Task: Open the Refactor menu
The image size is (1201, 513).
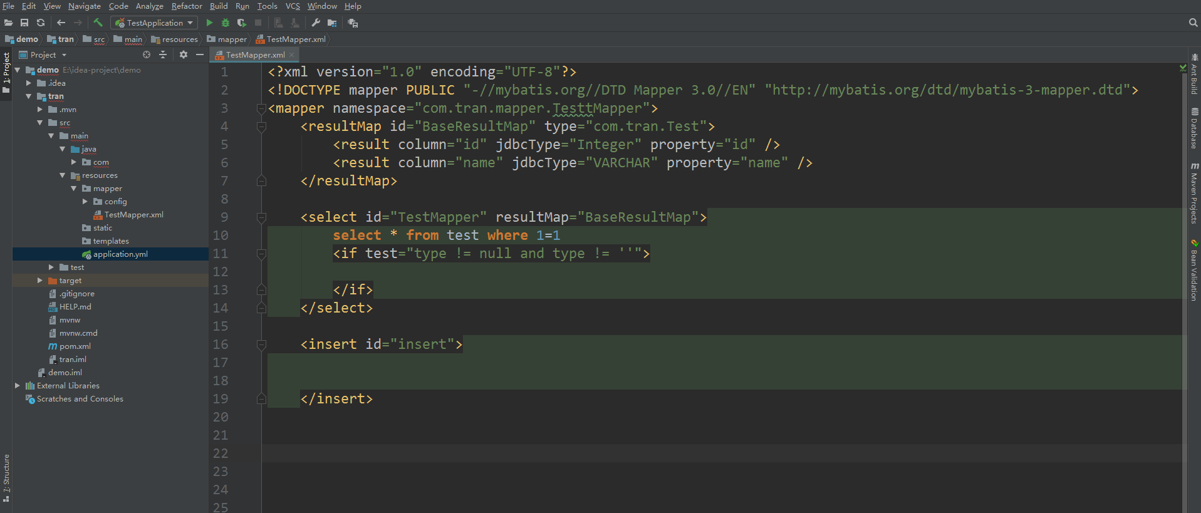Action: tap(187, 6)
